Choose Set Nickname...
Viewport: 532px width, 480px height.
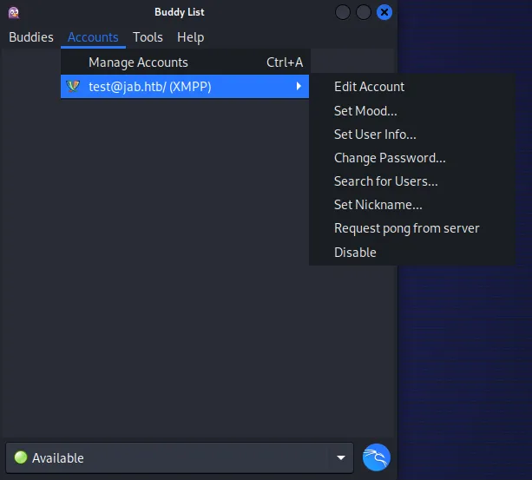[412, 205]
